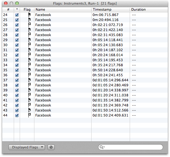Click the flag icon in row 24
Screen dimensions: 170x157
(29, 15)
